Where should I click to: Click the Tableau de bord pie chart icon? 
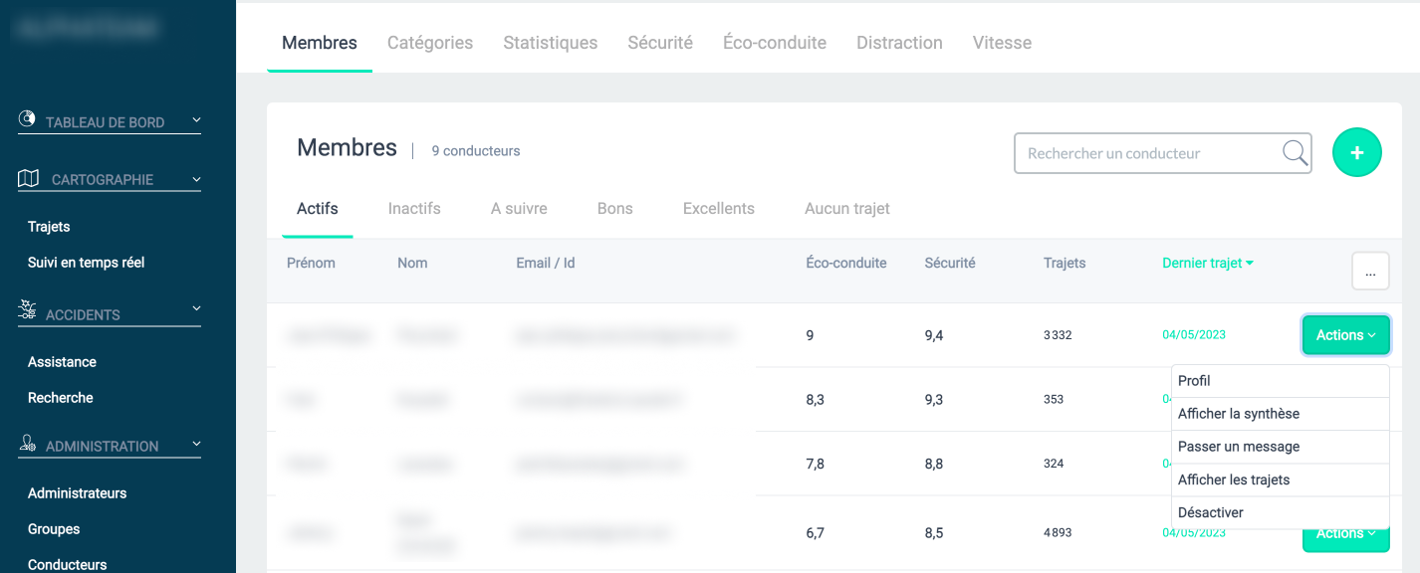click(28, 119)
